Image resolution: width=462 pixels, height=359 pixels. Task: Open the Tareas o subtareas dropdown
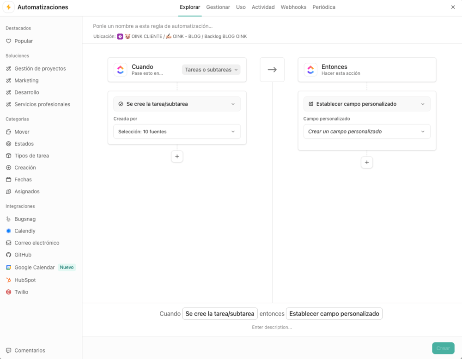click(x=211, y=69)
